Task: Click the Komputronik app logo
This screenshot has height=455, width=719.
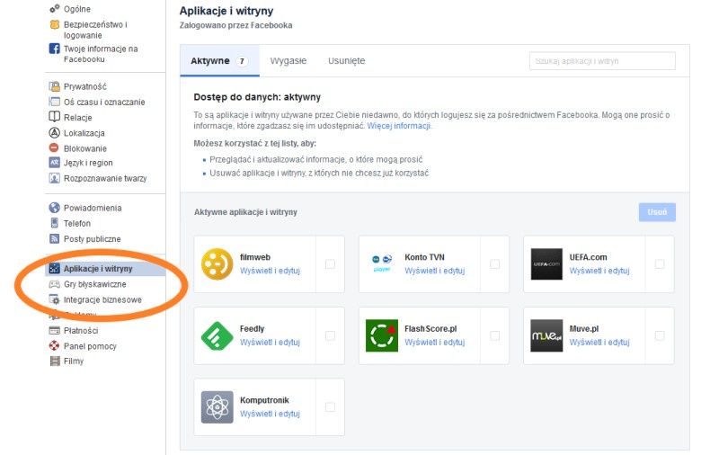Action: click(x=217, y=407)
